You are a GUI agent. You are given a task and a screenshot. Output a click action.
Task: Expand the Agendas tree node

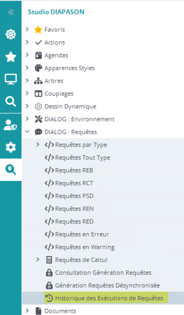click(27, 55)
